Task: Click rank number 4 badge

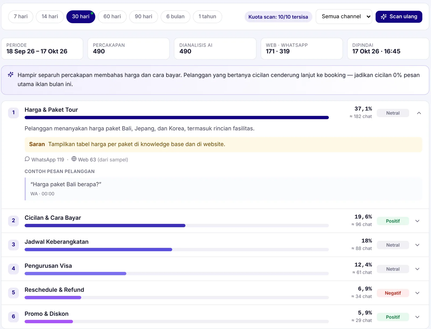Action: [13, 269]
